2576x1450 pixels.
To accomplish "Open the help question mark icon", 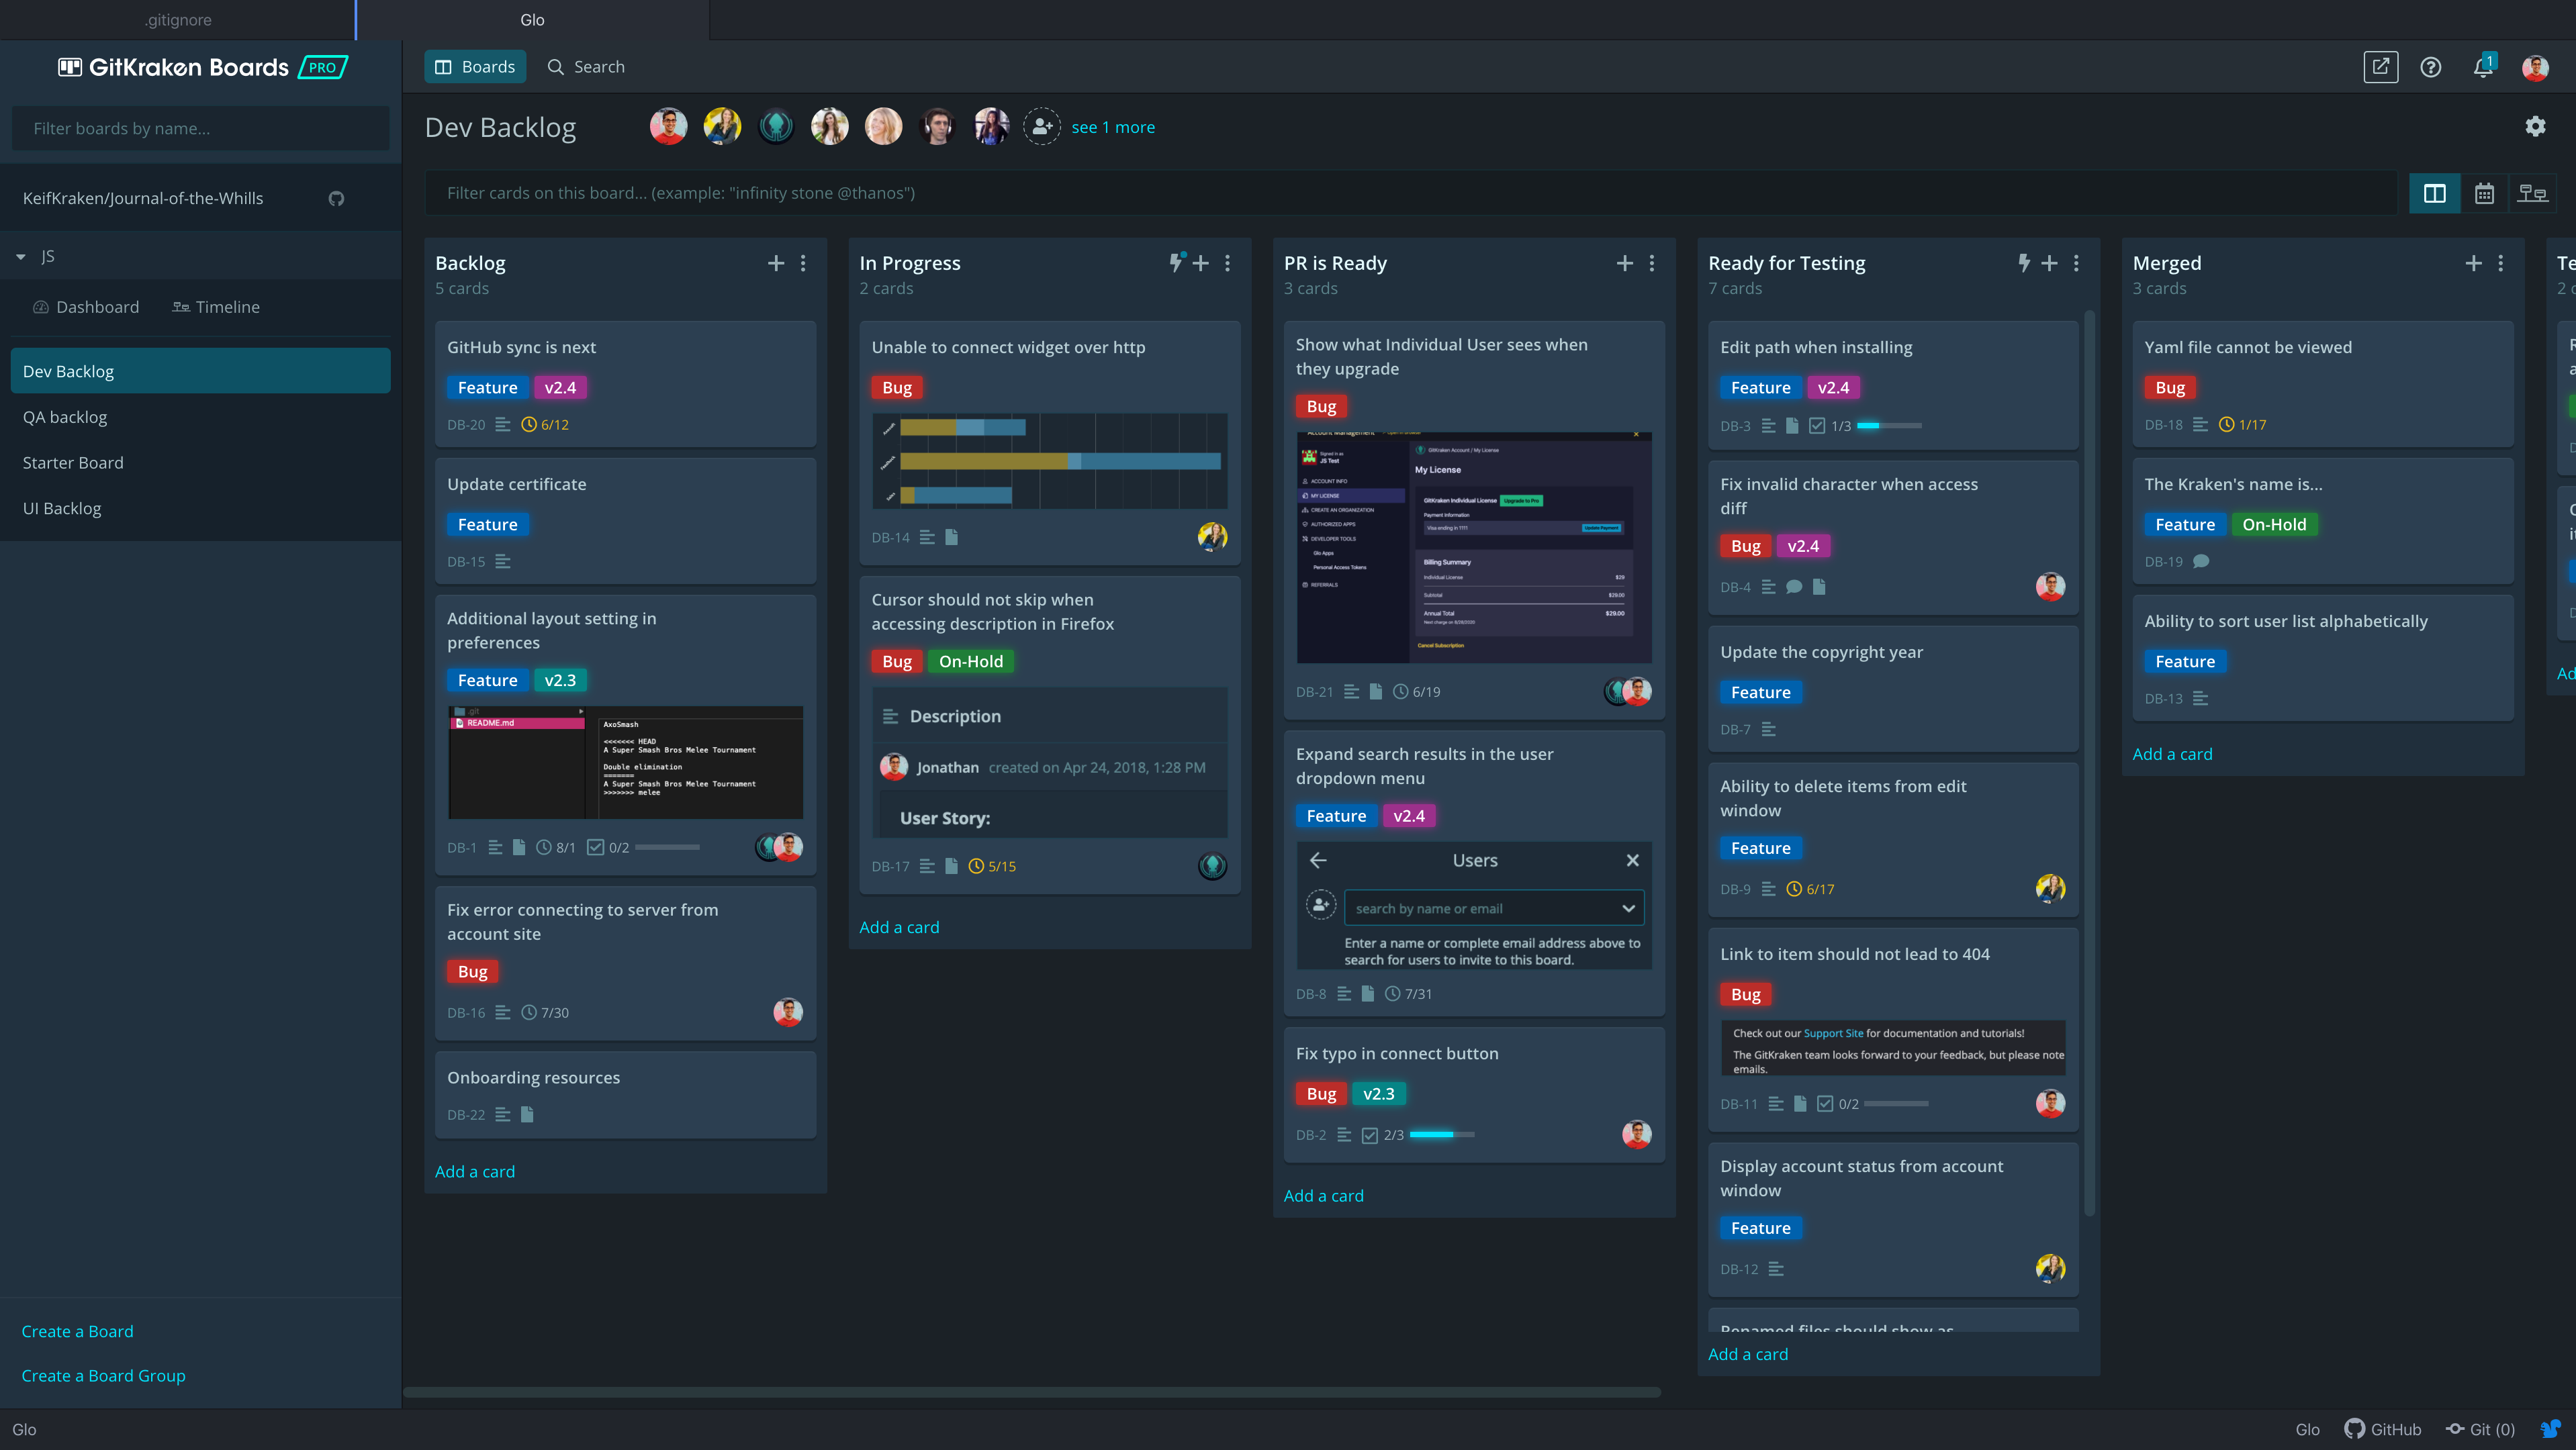I will (x=2431, y=67).
